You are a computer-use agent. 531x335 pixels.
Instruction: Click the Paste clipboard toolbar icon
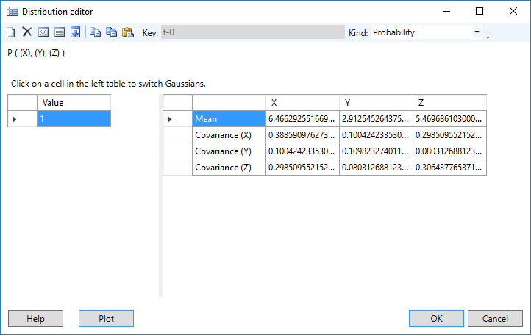pos(127,32)
